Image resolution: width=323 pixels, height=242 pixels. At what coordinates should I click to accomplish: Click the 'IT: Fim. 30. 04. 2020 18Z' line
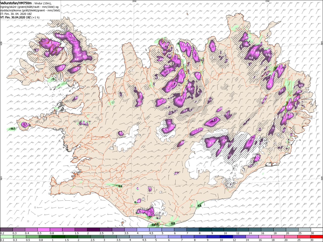[16, 14]
